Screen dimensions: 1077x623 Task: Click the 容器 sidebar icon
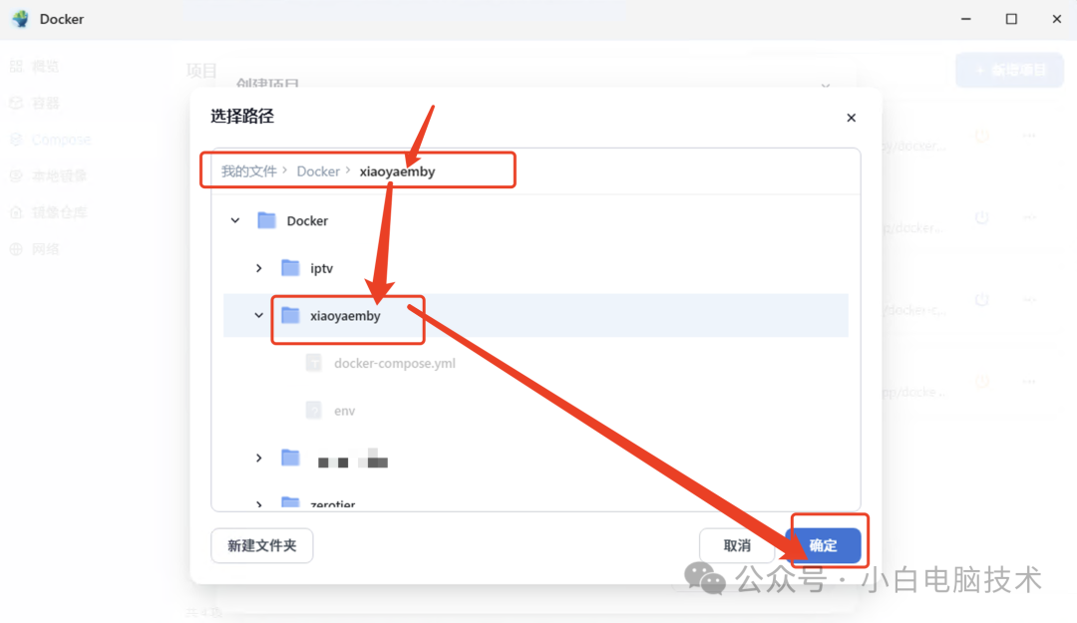tap(16, 103)
